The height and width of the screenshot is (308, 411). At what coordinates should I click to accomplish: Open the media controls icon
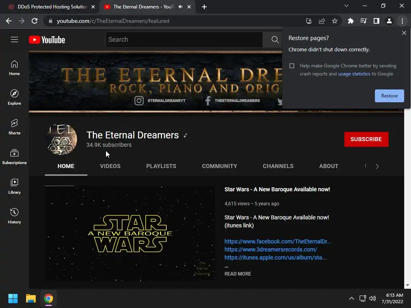click(x=363, y=21)
